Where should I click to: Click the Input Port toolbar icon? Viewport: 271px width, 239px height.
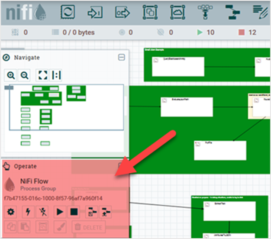coord(95,13)
